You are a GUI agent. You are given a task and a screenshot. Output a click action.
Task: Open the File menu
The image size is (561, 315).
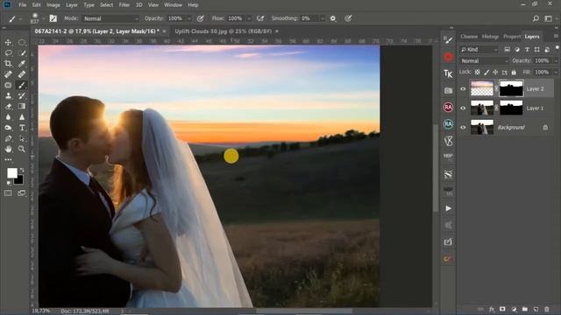(23, 5)
